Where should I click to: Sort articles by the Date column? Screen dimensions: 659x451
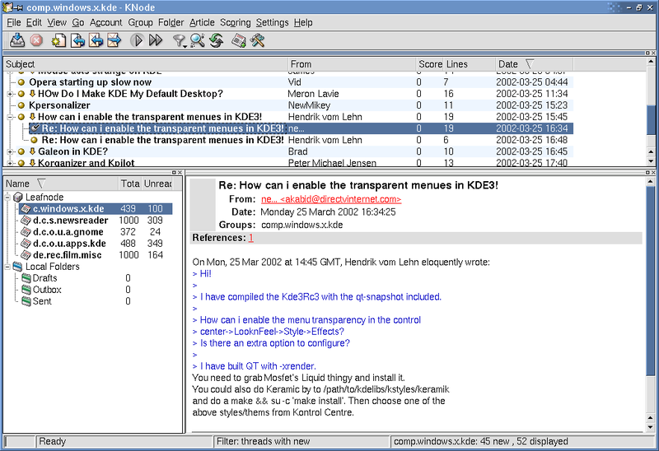click(x=534, y=64)
